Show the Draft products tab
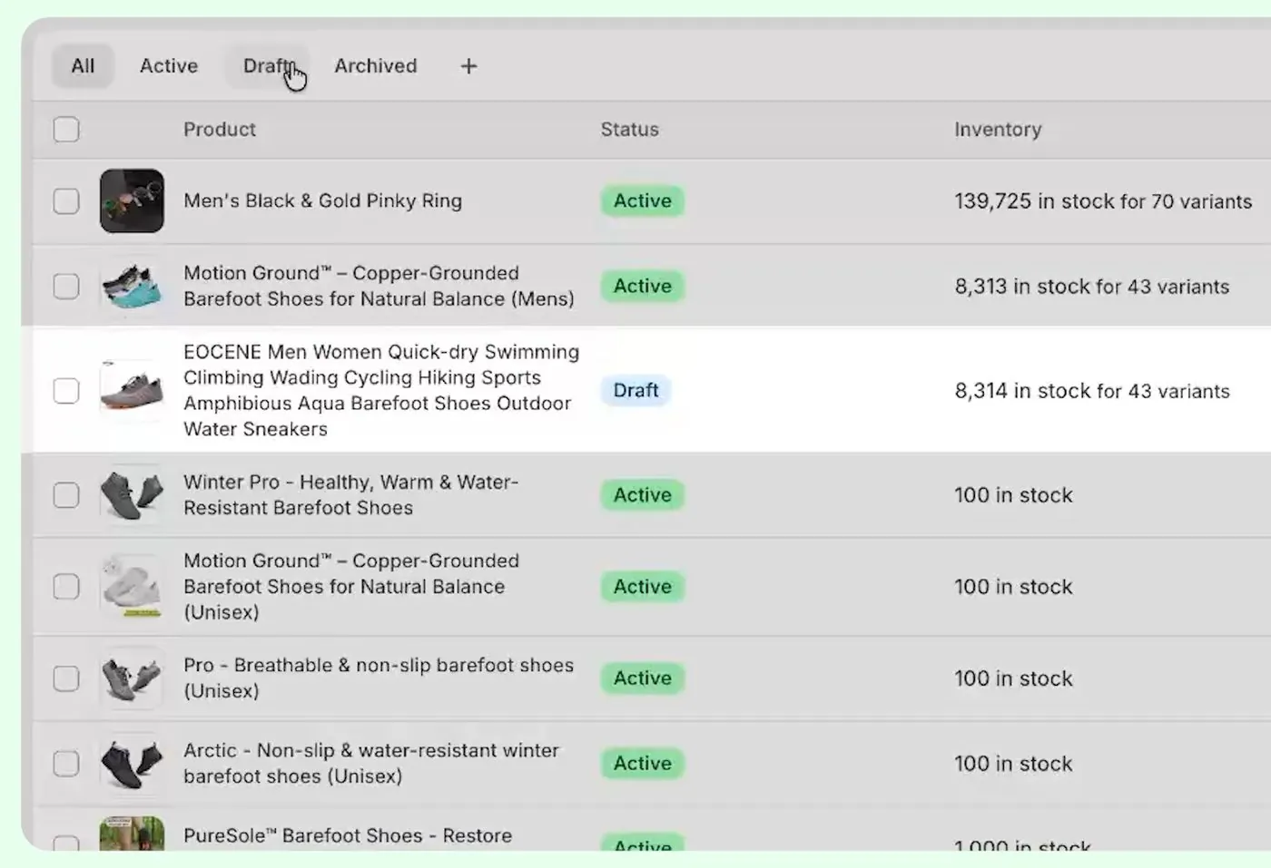Viewport: 1271px width, 868px height. (x=268, y=66)
